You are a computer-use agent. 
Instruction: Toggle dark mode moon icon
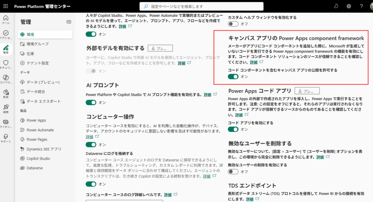336,6
